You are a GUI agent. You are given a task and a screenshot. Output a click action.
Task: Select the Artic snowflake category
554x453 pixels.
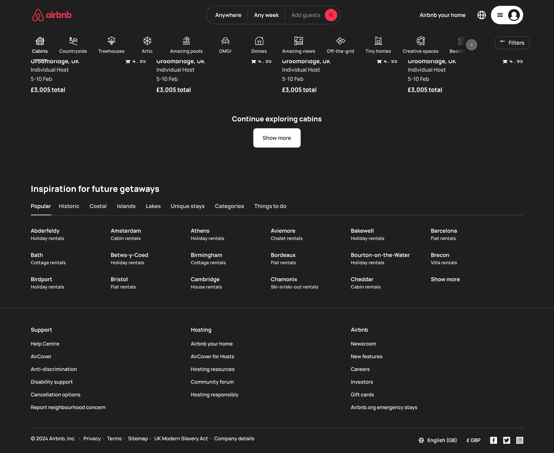147,45
